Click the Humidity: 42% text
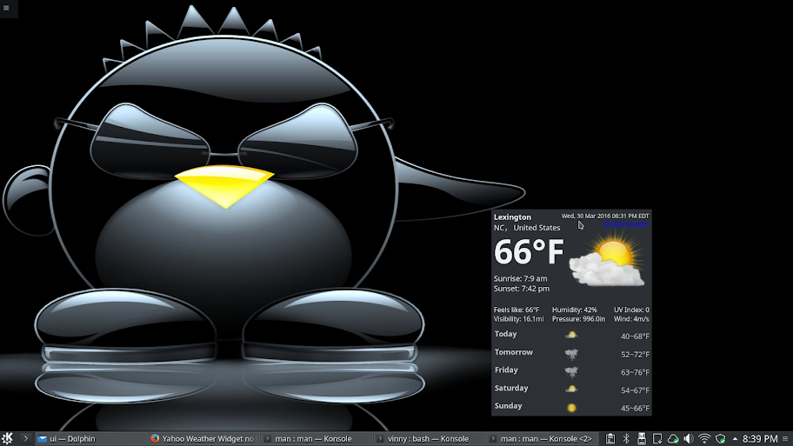The width and height of the screenshot is (793, 446). pos(575,310)
